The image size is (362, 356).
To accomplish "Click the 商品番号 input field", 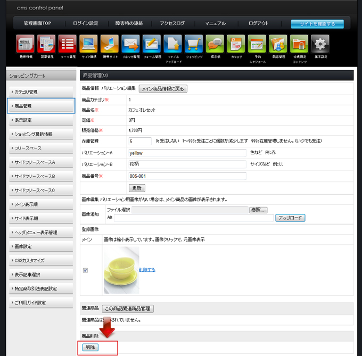I will [x=187, y=176].
